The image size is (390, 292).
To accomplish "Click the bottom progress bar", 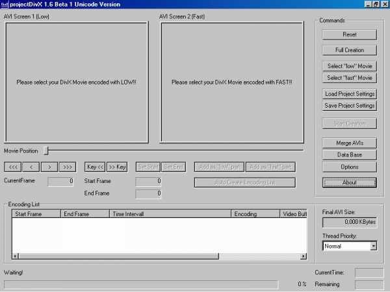I will (141, 285).
